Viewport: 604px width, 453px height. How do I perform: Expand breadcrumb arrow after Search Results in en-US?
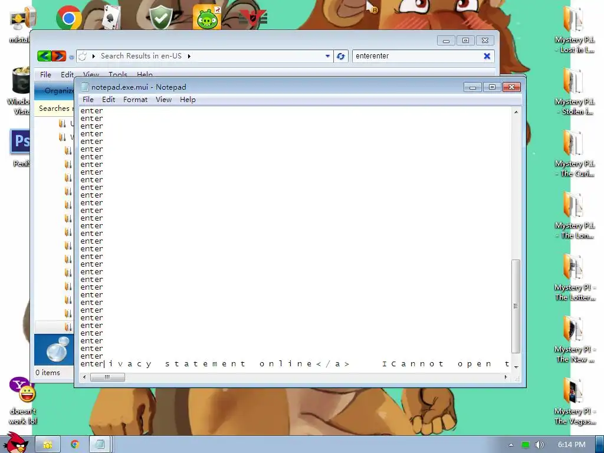pos(189,56)
